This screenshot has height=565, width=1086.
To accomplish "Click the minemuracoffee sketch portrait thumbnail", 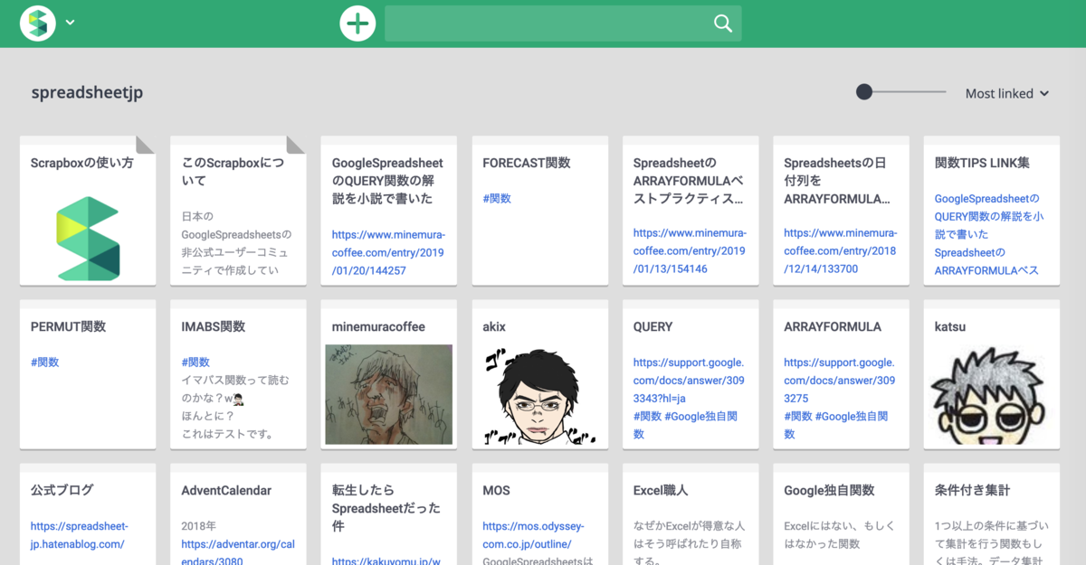I will [x=389, y=394].
